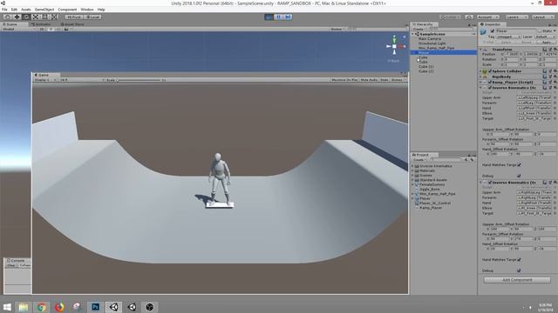Open the Account dropdown
The width and height of the screenshot is (558, 313).
[x=488, y=17]
